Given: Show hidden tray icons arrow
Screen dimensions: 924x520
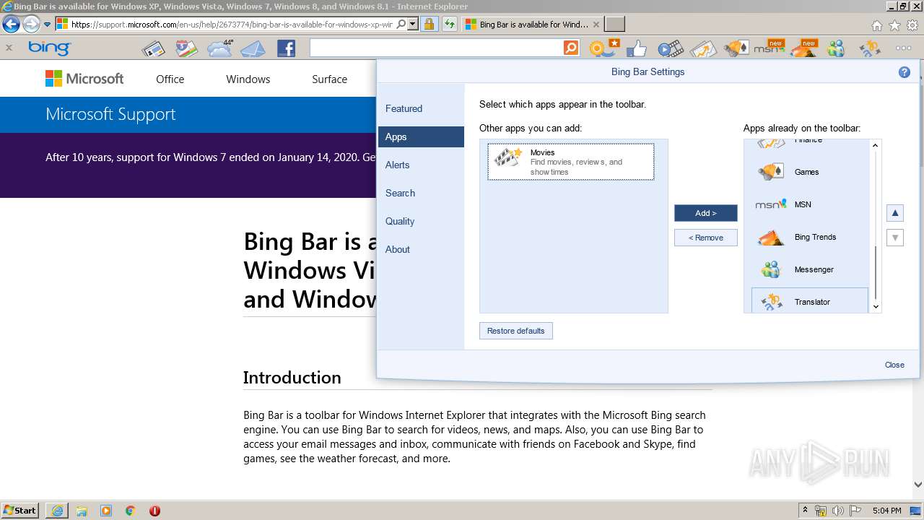Looking at the screenshot, I should tap(806, 511).
